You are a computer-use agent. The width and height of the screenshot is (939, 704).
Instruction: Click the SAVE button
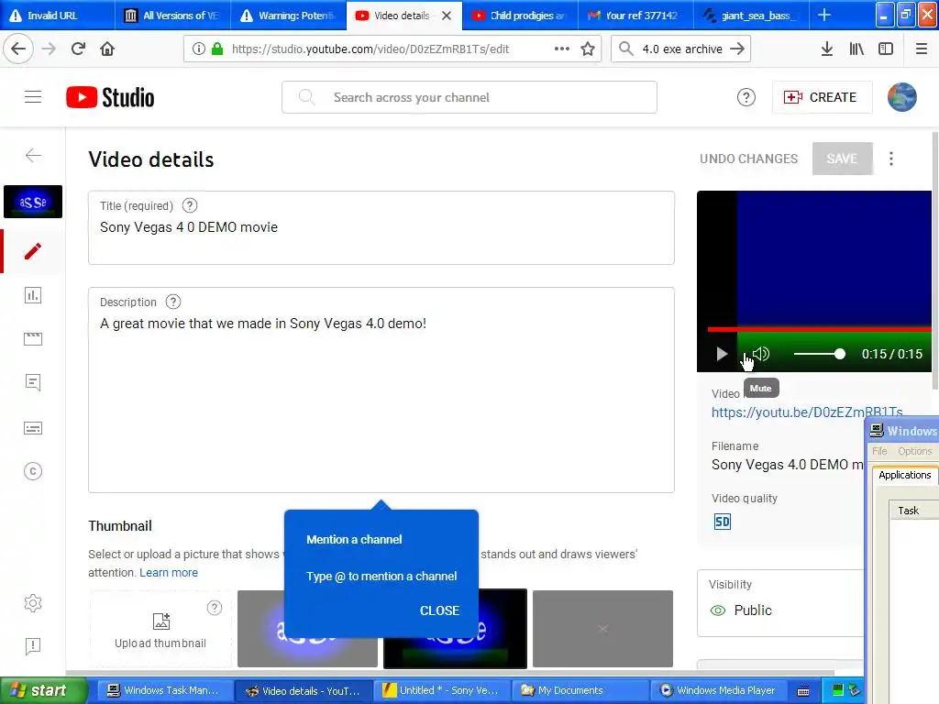tap(842, 159)
